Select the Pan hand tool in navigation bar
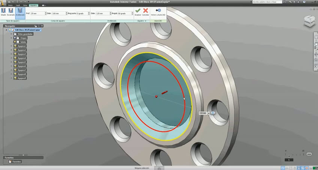 pos(316,44)
